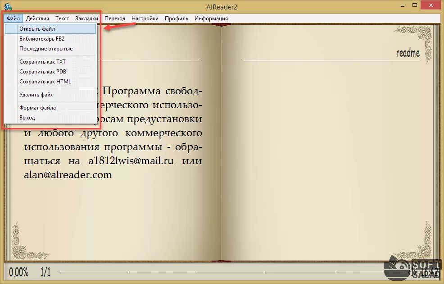The image size is (444, 284).
Task: Select Последние открытые menu entry
Action: (50, 49)
